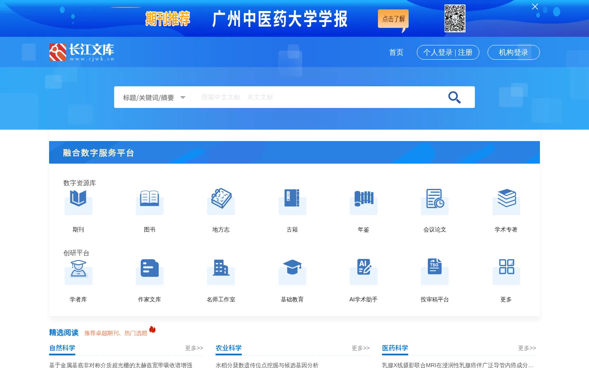589x368 pixels.
Task: Click the magnifier search icon
Action: (454, 97)
